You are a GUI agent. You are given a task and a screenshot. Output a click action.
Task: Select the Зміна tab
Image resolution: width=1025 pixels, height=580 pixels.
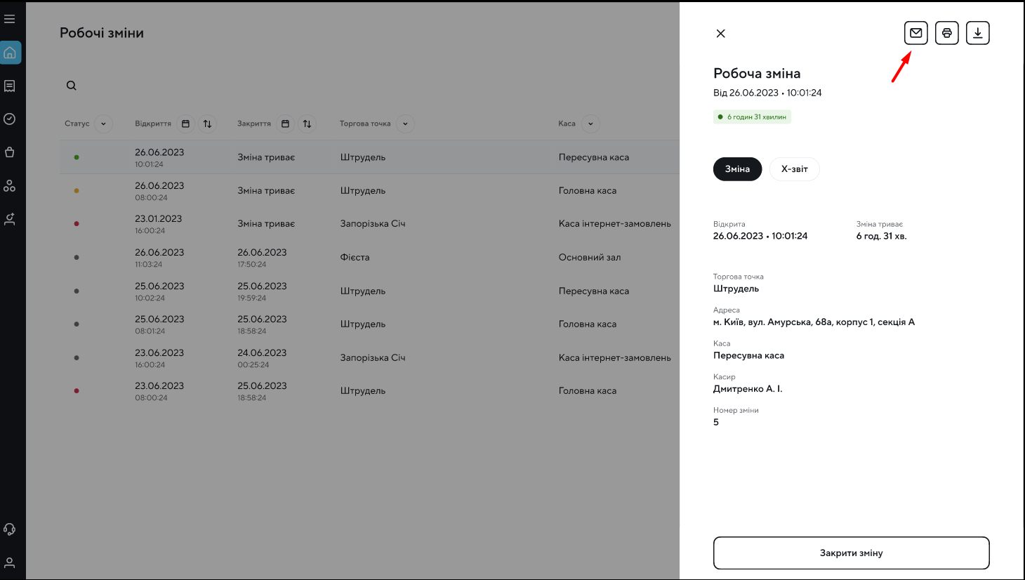pos(737,169)
